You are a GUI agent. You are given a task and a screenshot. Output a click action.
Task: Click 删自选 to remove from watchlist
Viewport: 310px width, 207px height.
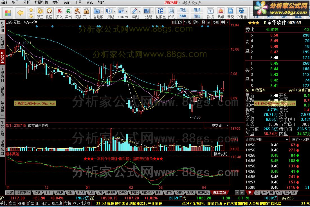pyautogui.click(x=177, y=22)
